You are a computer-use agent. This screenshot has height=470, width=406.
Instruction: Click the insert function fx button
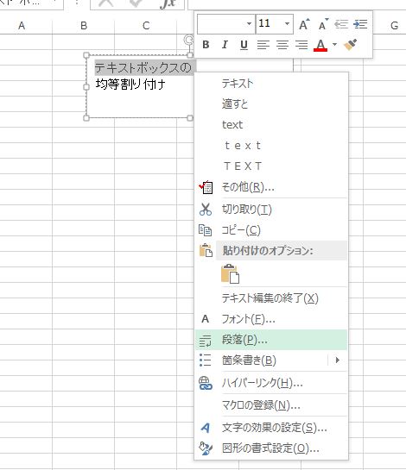[x=168, y=3]
